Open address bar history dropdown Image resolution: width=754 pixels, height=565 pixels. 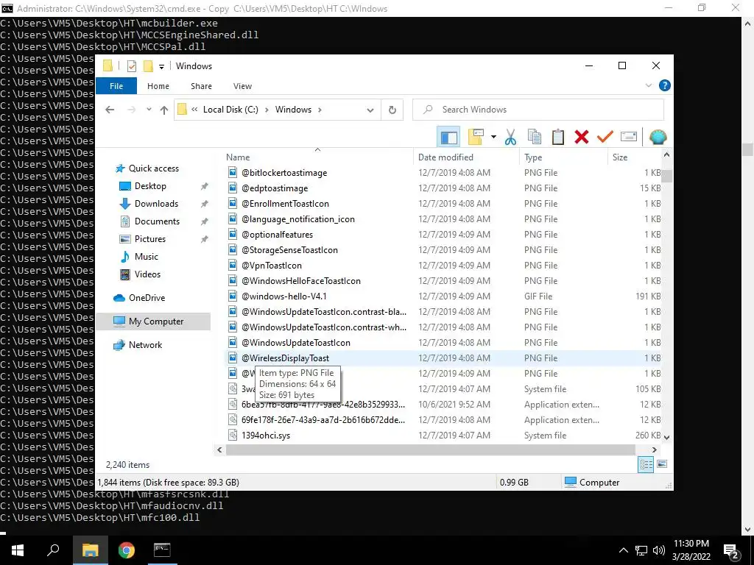pos(370,110)
